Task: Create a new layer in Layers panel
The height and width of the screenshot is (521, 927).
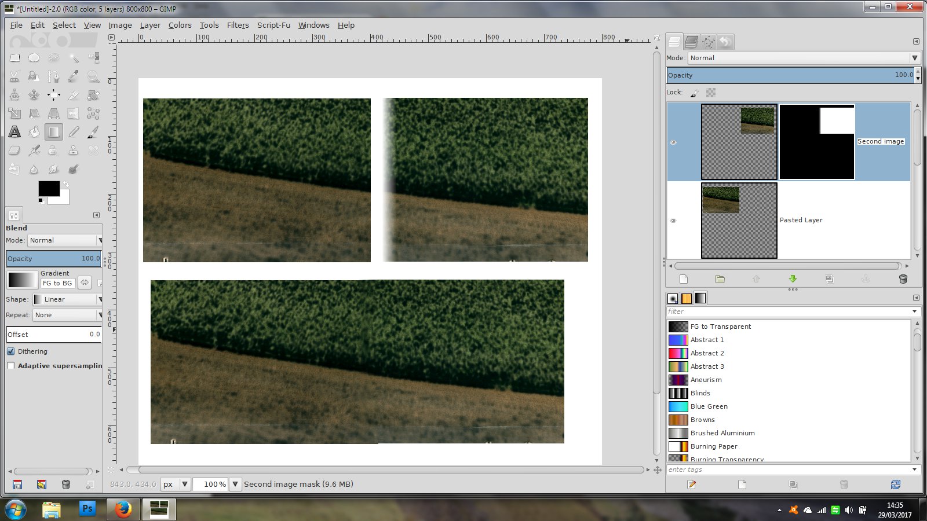Action: [684, 279]
